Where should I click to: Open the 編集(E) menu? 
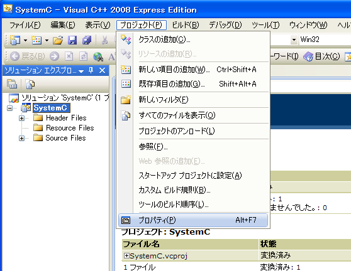point(63,25)
